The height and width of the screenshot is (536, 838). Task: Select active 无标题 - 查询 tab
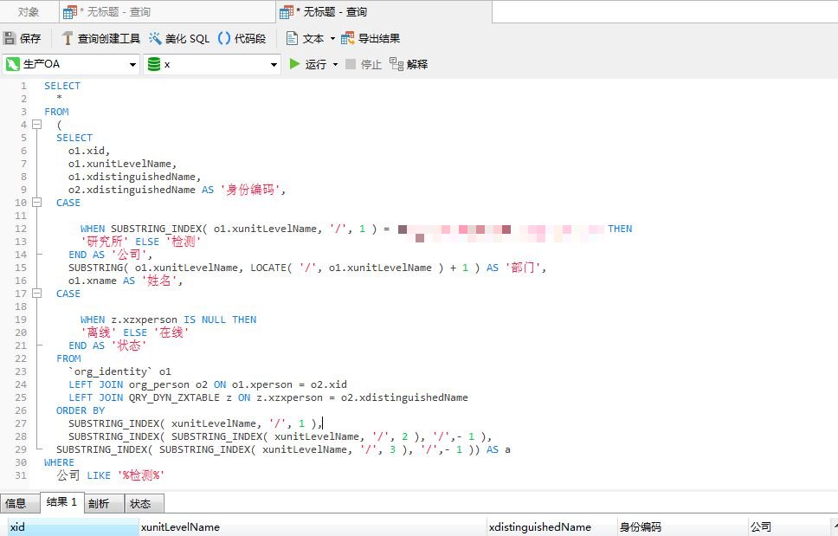point(384,12)
